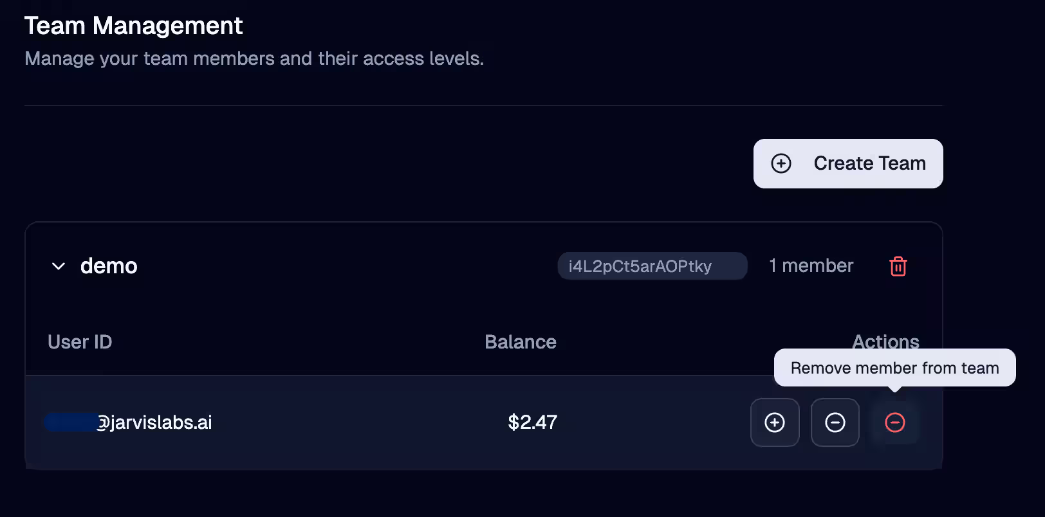Deduct balance with the minus circle action
Image resolution: width=1045 pixels, height=517 pixels.
click(x=835, y=422)
